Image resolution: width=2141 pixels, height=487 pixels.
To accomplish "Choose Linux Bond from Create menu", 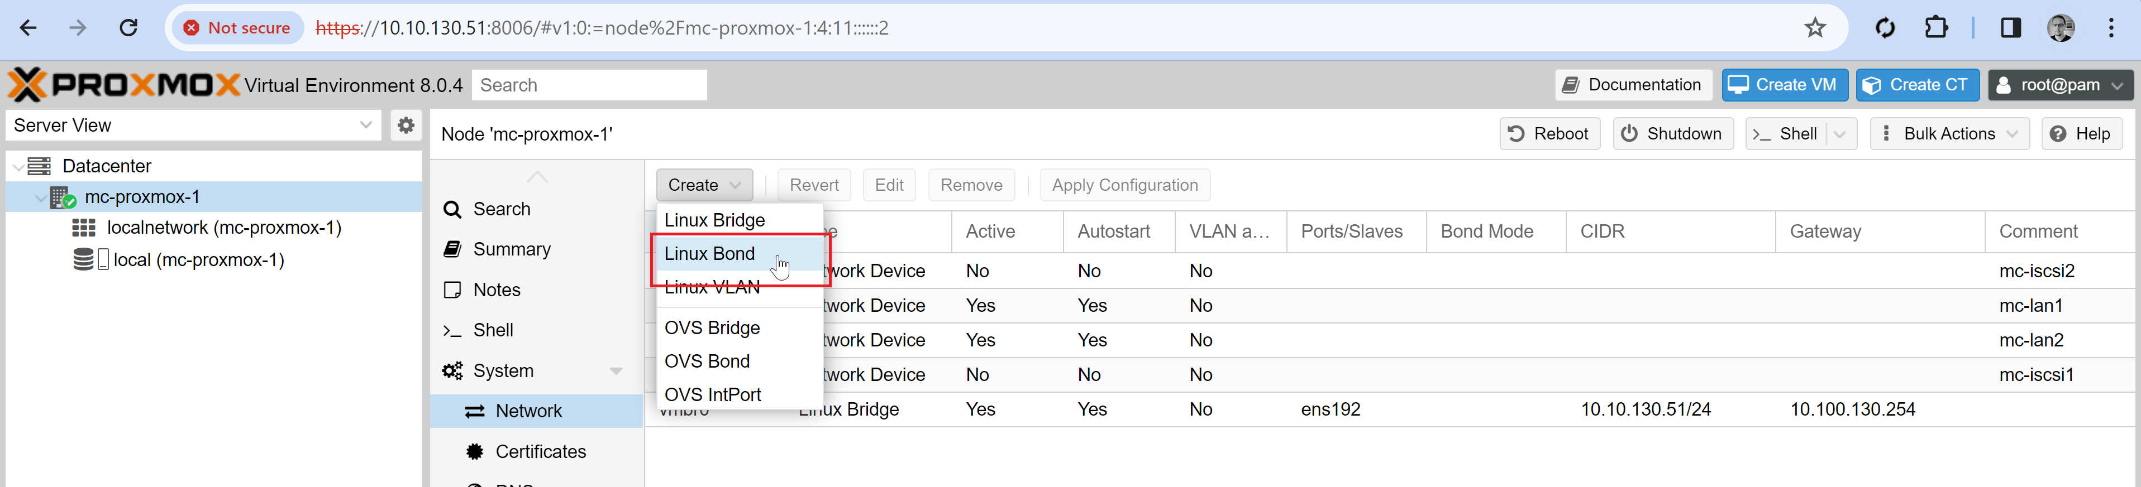I will click(x=739, y=254).
